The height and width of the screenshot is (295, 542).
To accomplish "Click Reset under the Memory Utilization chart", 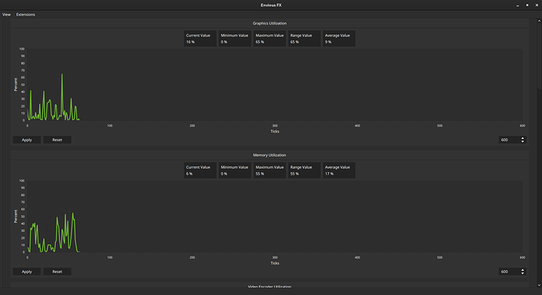I will click(57, 272).
